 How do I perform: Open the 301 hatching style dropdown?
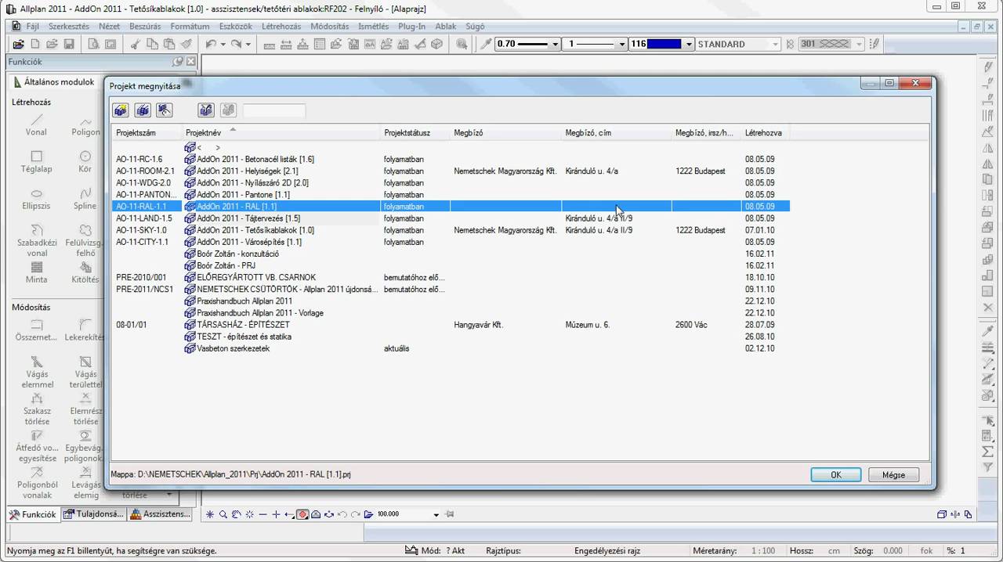[x=859, y=45]
